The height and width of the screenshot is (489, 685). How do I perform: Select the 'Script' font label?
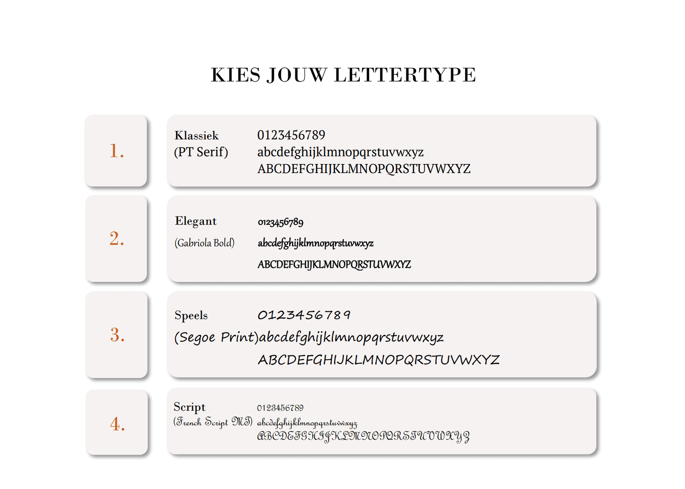[189, 407]
